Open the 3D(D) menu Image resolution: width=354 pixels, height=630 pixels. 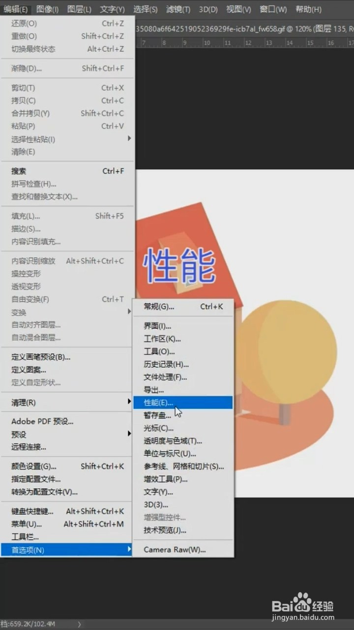tap(209, 9)
